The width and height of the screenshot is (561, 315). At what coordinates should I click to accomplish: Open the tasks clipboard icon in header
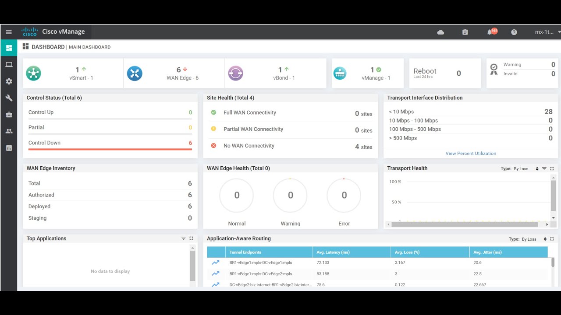point(465,32)
